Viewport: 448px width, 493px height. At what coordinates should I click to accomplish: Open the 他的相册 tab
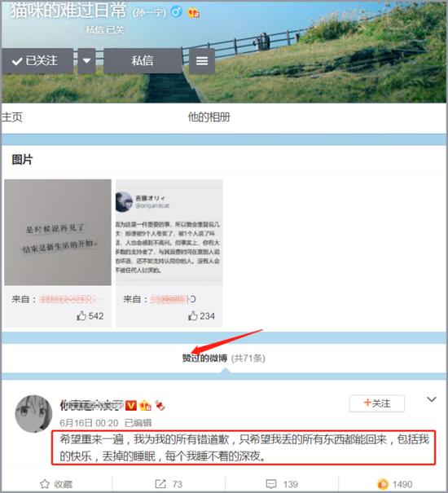209,117
